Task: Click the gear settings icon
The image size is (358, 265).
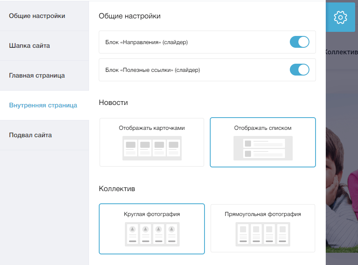Action: coord(340,18)
